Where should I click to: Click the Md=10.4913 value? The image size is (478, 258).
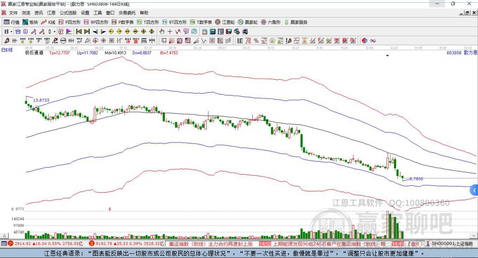tap(115, 53)
